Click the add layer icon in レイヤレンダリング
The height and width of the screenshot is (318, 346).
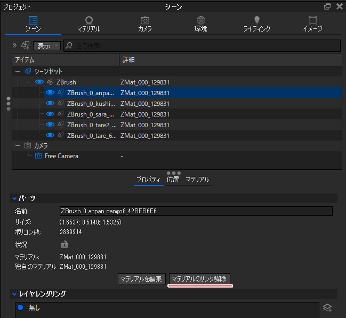click(328, 307)
